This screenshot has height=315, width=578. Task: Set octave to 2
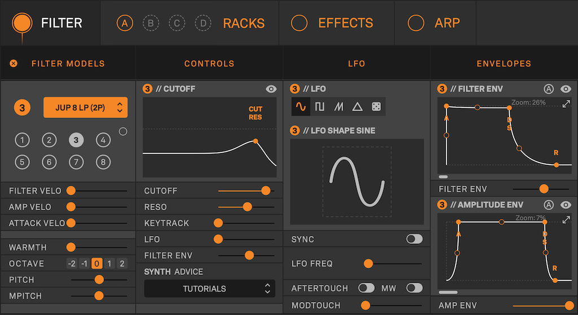[x=122, y=264]
